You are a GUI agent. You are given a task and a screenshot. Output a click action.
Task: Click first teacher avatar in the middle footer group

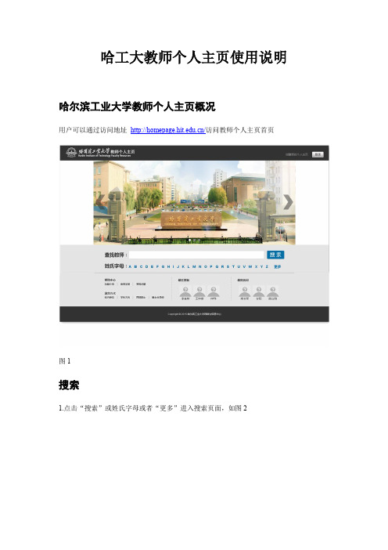coord(185,292)
